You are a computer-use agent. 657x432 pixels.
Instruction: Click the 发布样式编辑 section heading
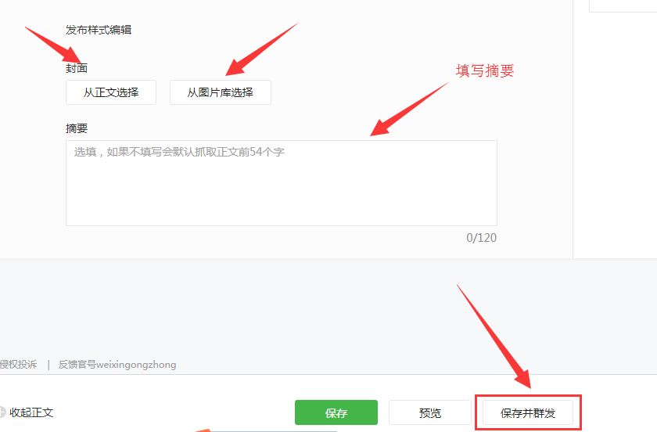99,30
